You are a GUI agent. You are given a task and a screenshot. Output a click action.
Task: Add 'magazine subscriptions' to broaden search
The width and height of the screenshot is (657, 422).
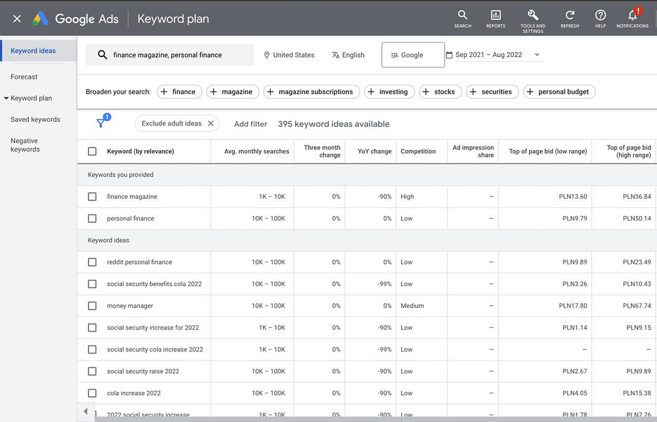point(311,92)
